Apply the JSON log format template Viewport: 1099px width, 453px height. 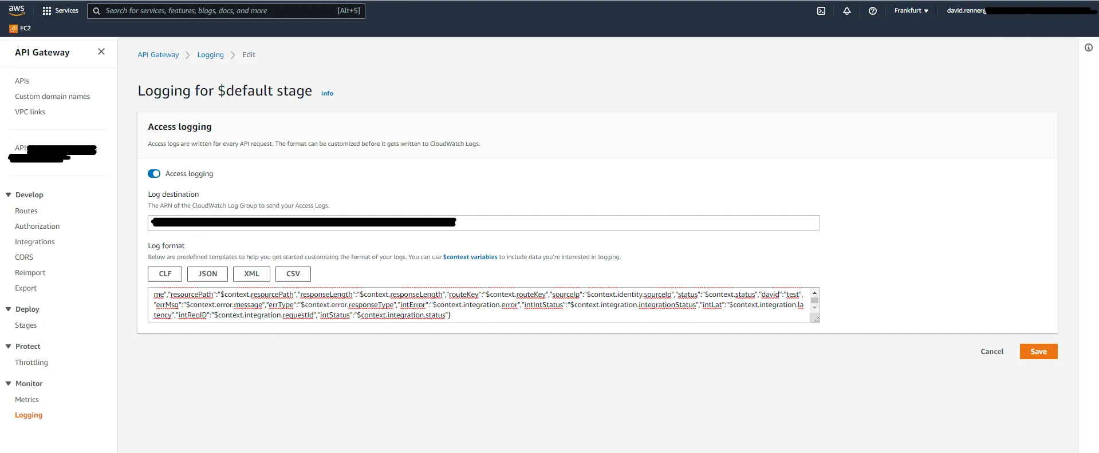pyautogui.click(x=207, y=274)
